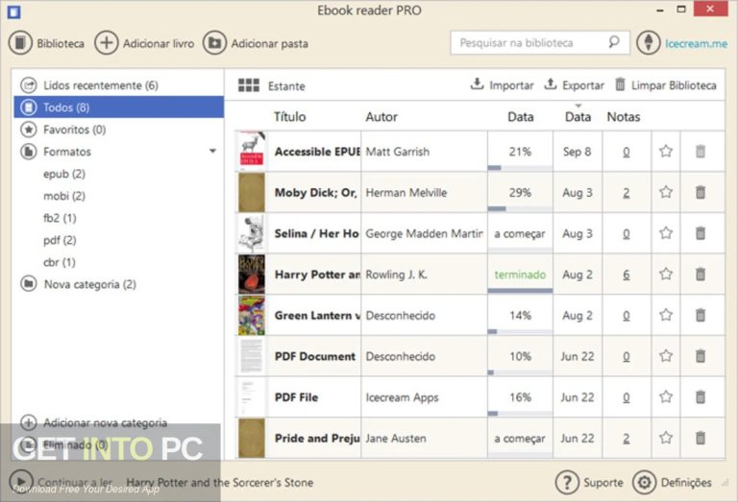This screenshot has height=502, width=738.
Task: Delete the PDF File book
Action: 701,396
